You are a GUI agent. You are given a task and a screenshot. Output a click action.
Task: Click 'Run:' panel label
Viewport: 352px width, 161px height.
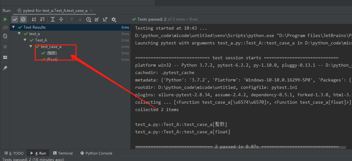7,11
